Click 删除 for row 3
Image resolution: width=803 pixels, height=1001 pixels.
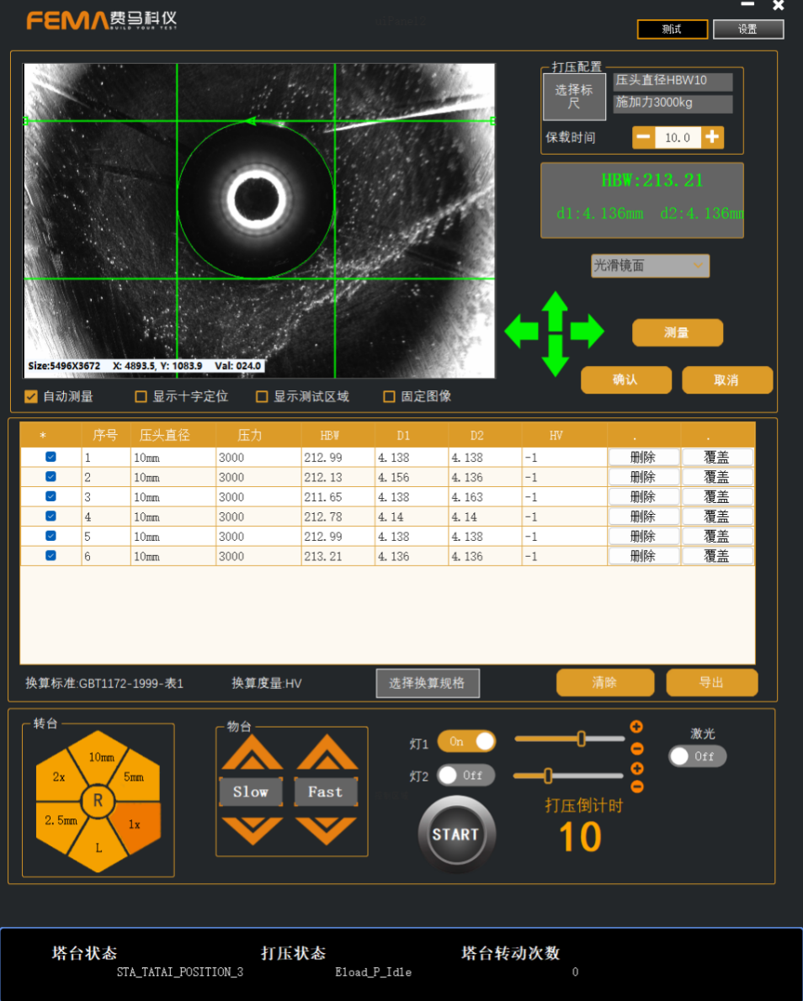point(642,497)
